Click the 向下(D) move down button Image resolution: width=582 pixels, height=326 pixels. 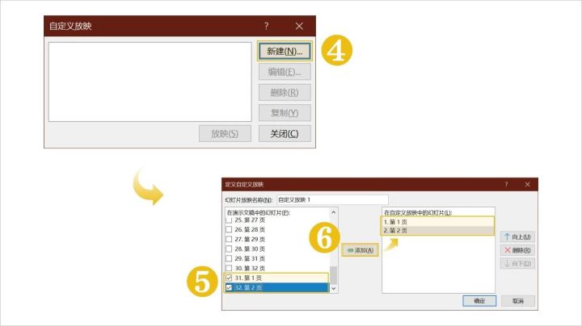pyautogui.click(x=517, y=264)
